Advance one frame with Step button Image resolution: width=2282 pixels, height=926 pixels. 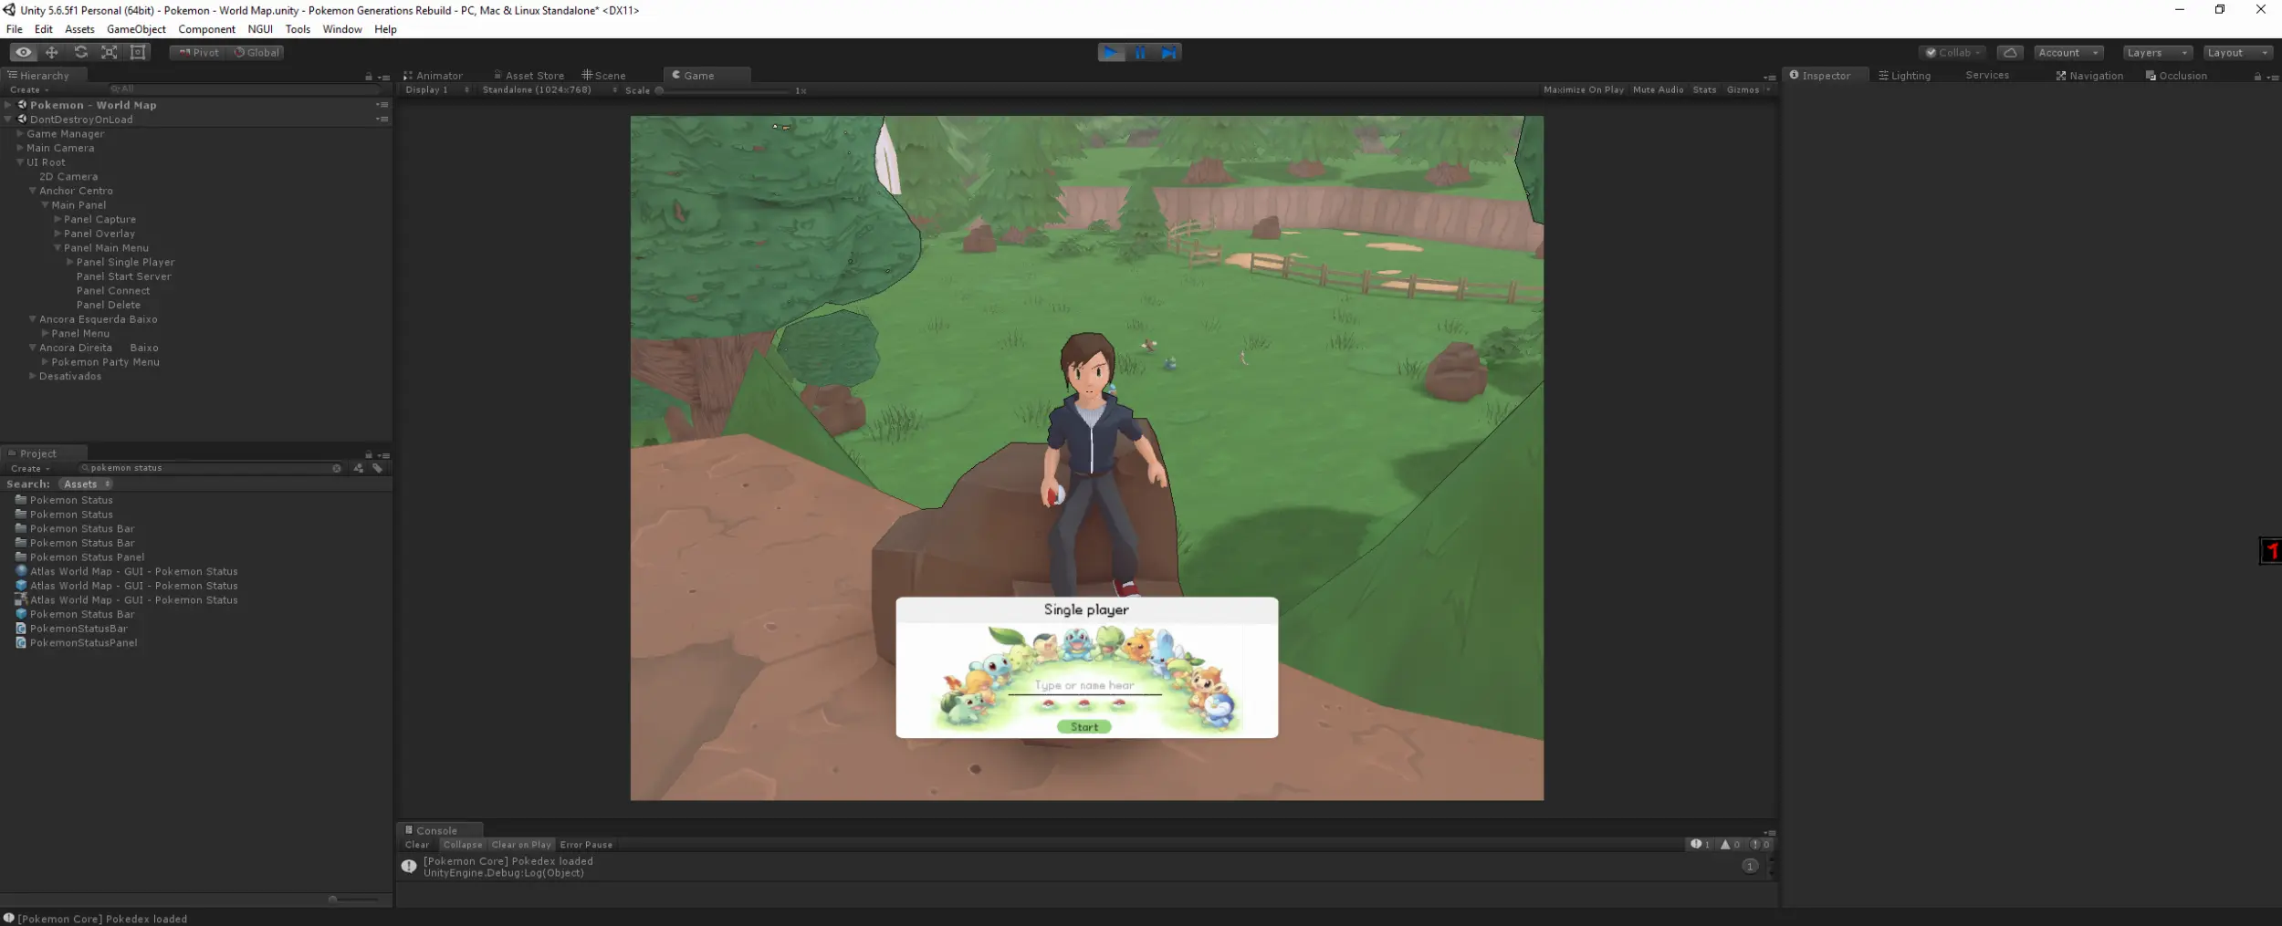pos(1168,53)
